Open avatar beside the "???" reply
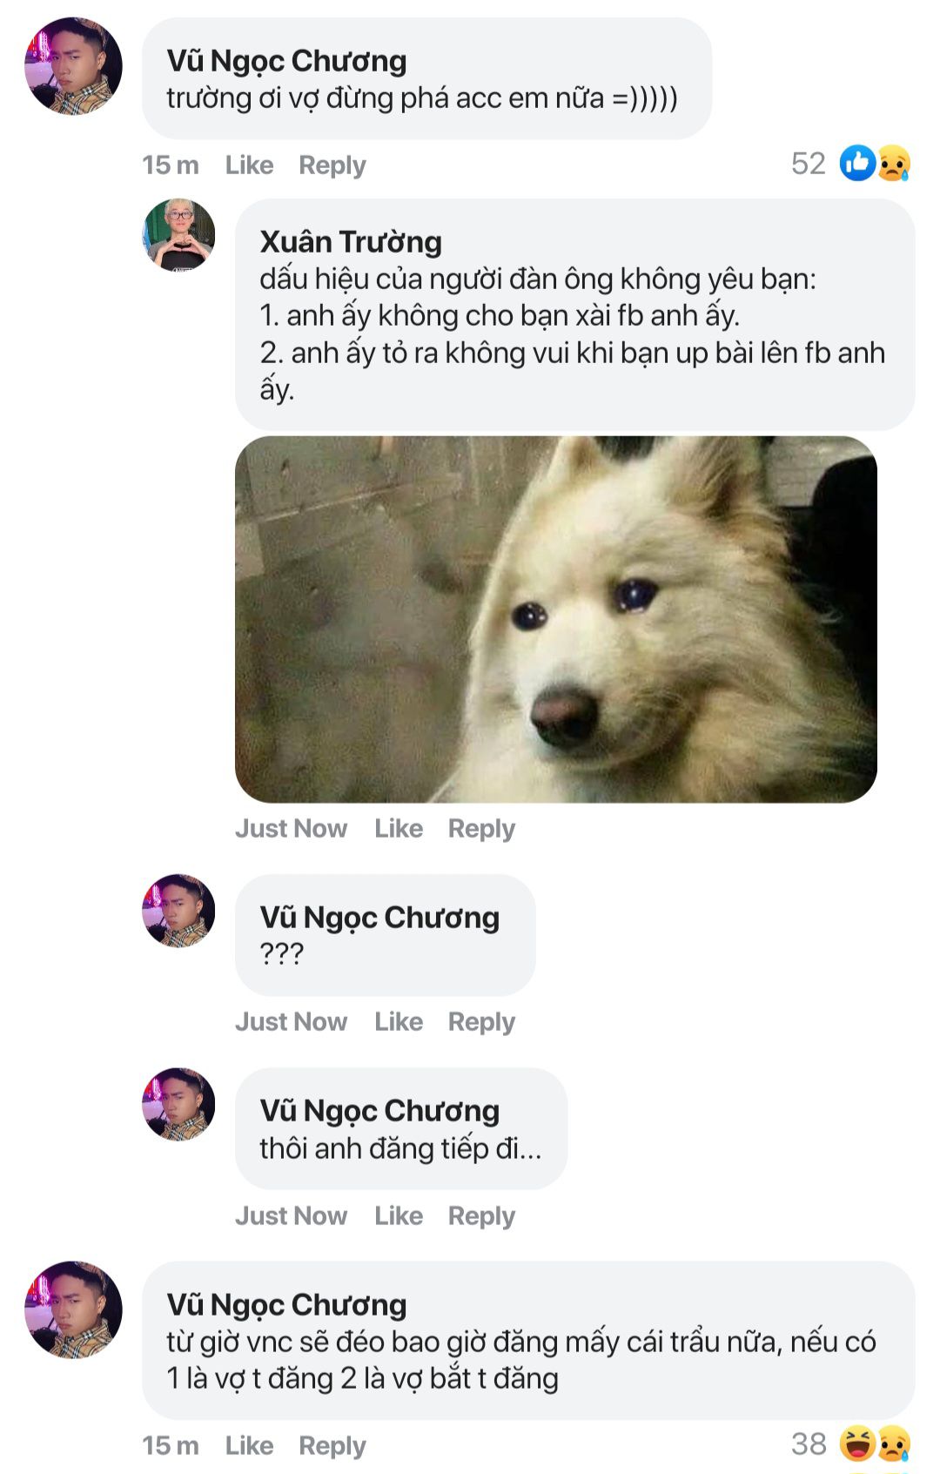Image resolution: width=940 pixels, height=1474 pixels. tap(178, 911)
